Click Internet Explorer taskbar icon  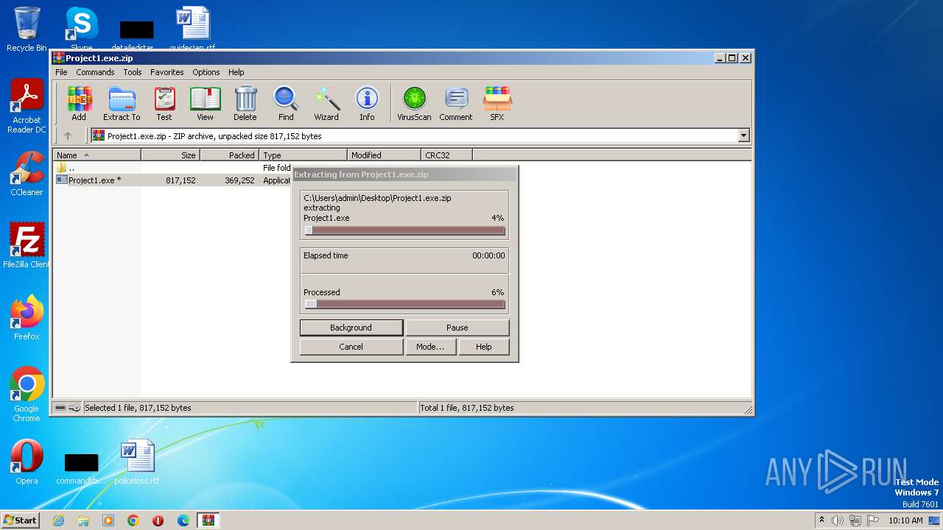click(58, 520)
